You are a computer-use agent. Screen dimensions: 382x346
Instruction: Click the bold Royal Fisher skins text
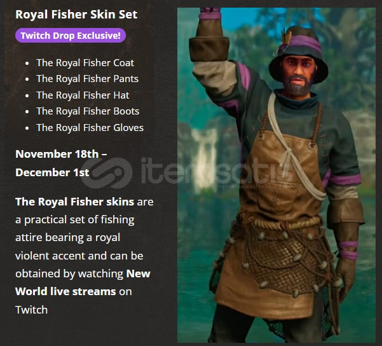[74, 202]
